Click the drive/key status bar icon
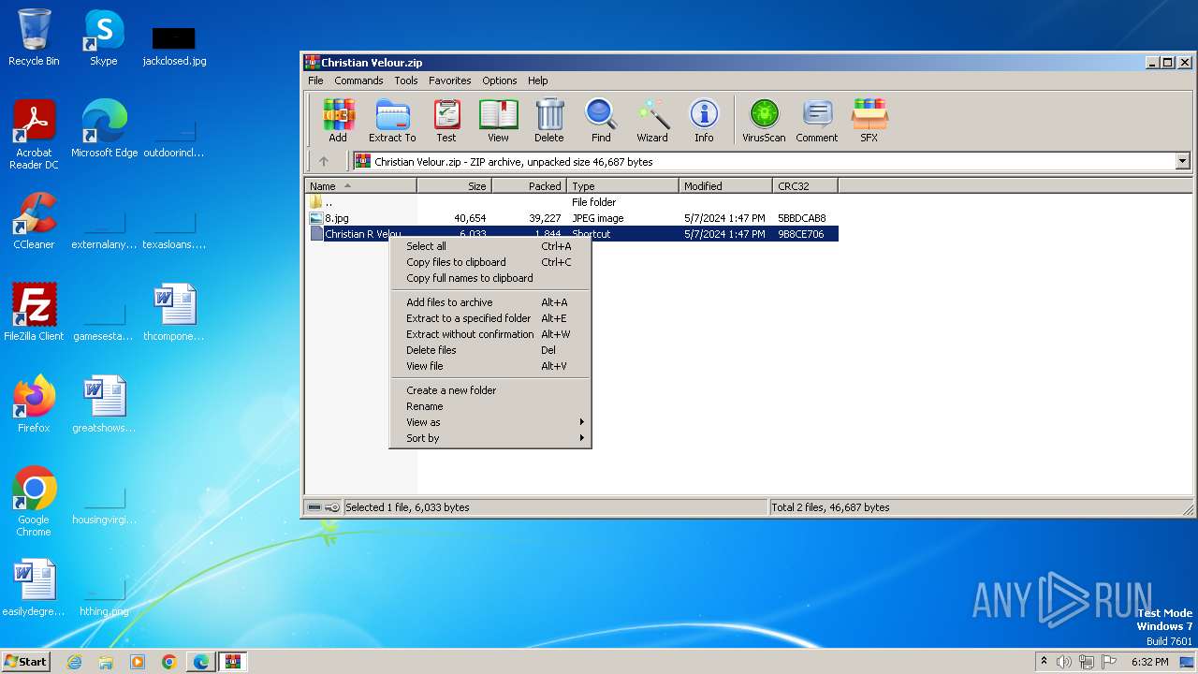Screen dimensions: 1198x674 point(324,507)
